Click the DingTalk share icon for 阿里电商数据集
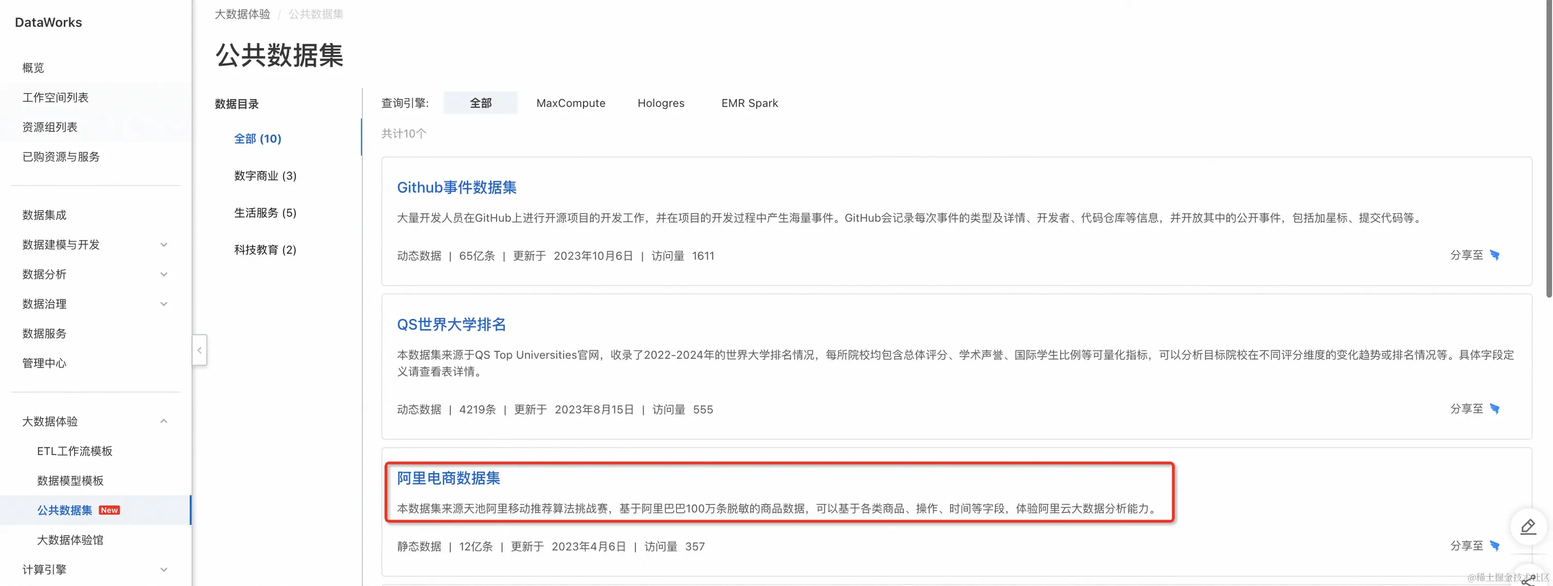1553x586 pixels. 1494,545
